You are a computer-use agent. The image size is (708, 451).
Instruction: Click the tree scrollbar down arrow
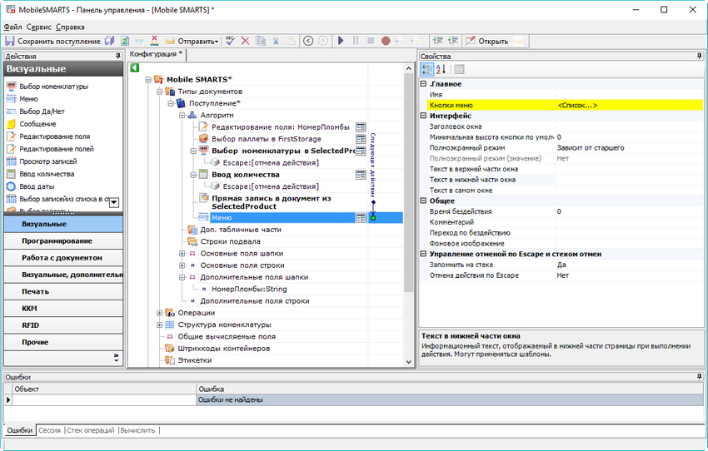pyautogui.click(x=409, y=362)
